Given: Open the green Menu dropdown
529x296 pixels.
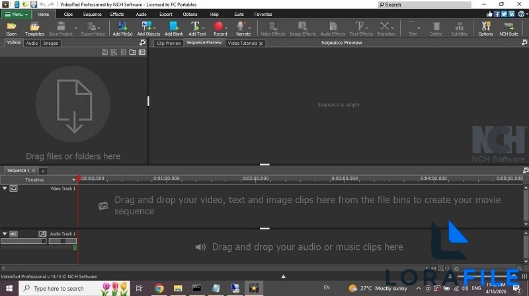Looking at the screenshot, I should point(16,14).
